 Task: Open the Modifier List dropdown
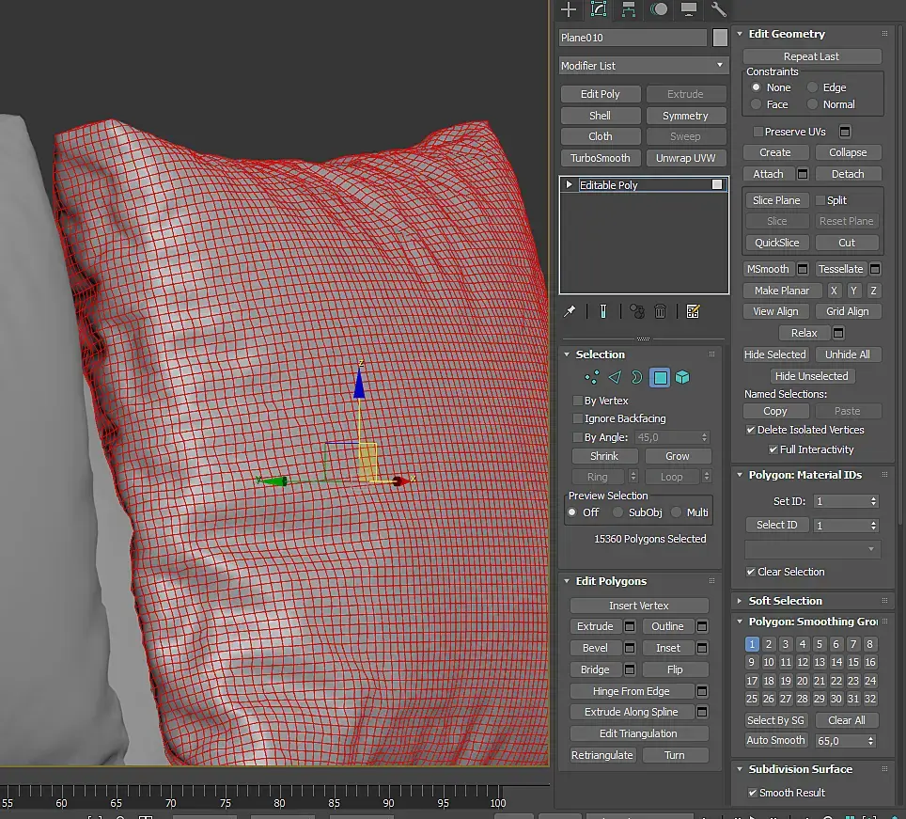pos(643,65)
